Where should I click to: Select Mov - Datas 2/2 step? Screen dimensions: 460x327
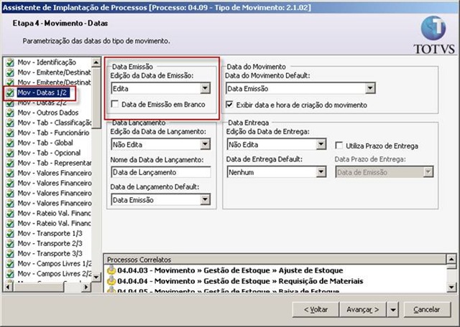[x=42, y=103]
